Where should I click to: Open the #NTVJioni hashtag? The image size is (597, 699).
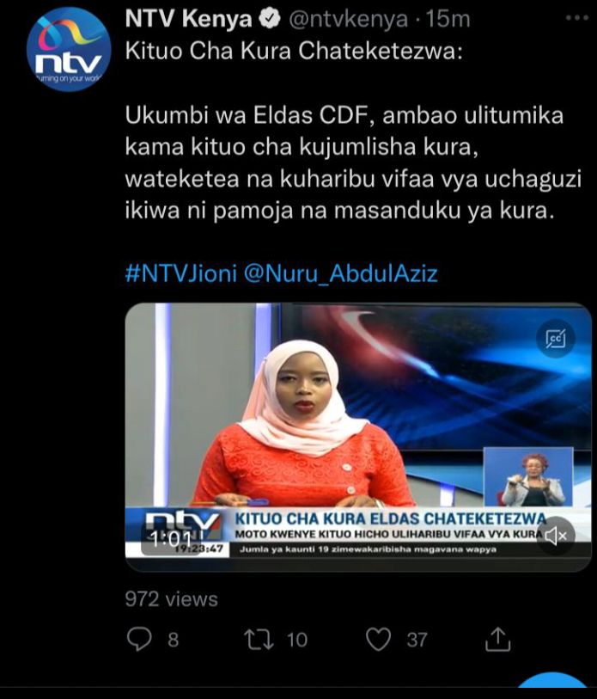point(181,273)
